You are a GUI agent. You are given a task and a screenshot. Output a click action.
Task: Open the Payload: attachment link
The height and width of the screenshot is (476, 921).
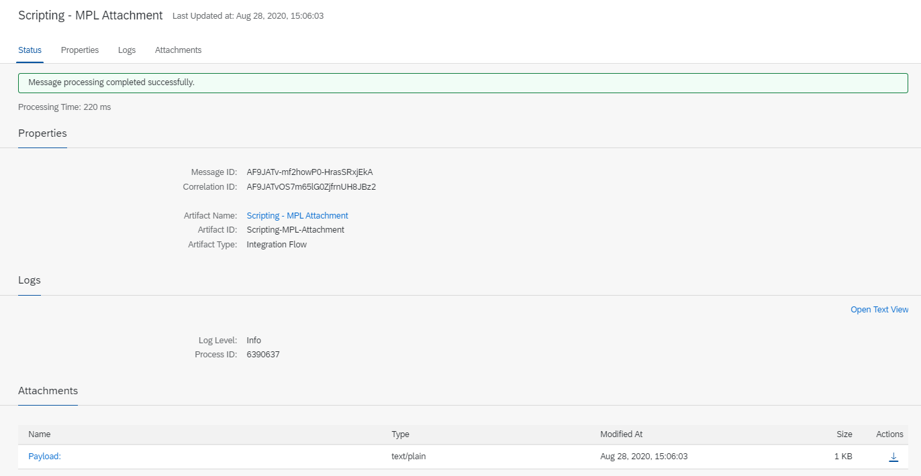click(45, 457)
